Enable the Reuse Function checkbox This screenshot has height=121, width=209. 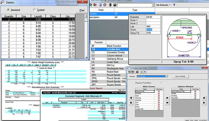[162, 83]
